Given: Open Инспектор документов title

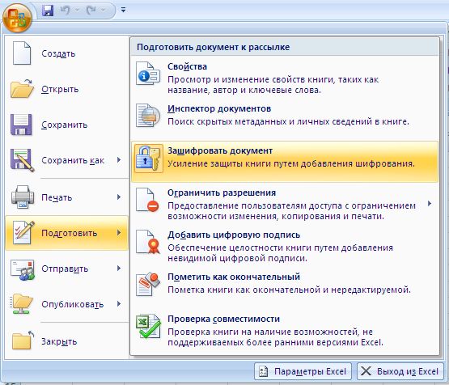Looking at the screenshot, I should pos(219,108).
